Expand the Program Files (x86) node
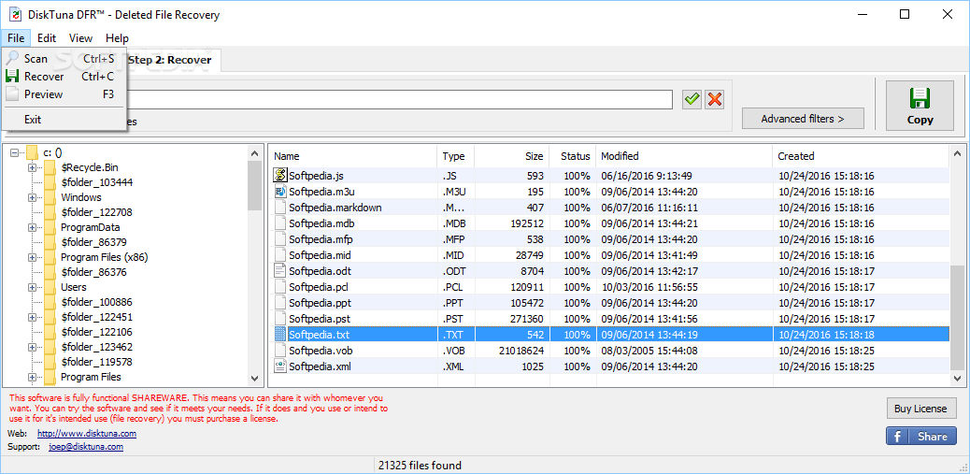Viewport: 970px width, 474px height. 32,257
